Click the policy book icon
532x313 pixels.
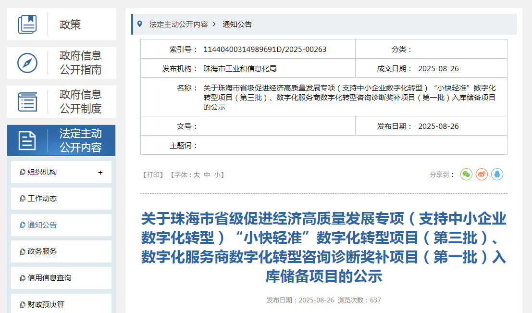27,24
